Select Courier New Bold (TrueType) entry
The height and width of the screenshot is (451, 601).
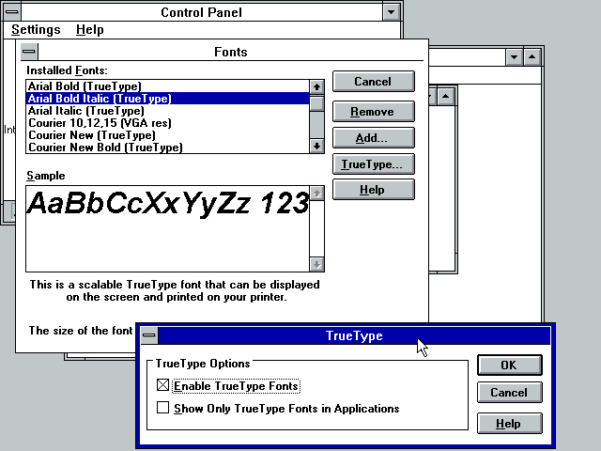click(167, 148)
